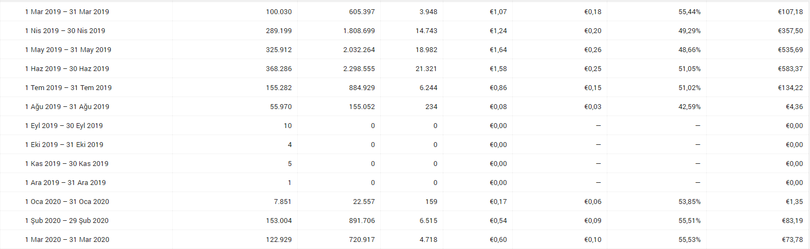
Task: Select the 1 Tem 2019 – 31 Tem 2019 row
Action: [x=405, y=87]
